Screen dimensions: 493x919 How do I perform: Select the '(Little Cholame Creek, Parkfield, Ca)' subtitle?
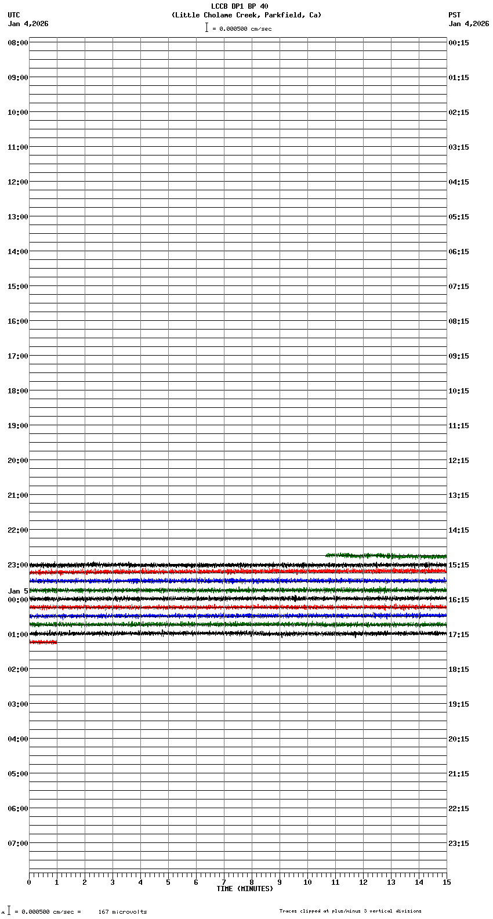(246, 15)
